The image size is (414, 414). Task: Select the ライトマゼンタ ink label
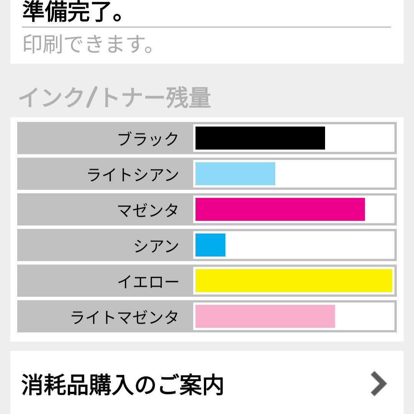(125, 317)
